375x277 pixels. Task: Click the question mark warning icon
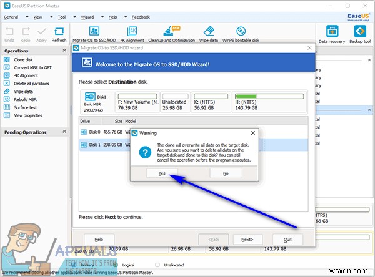click(145, 152)
